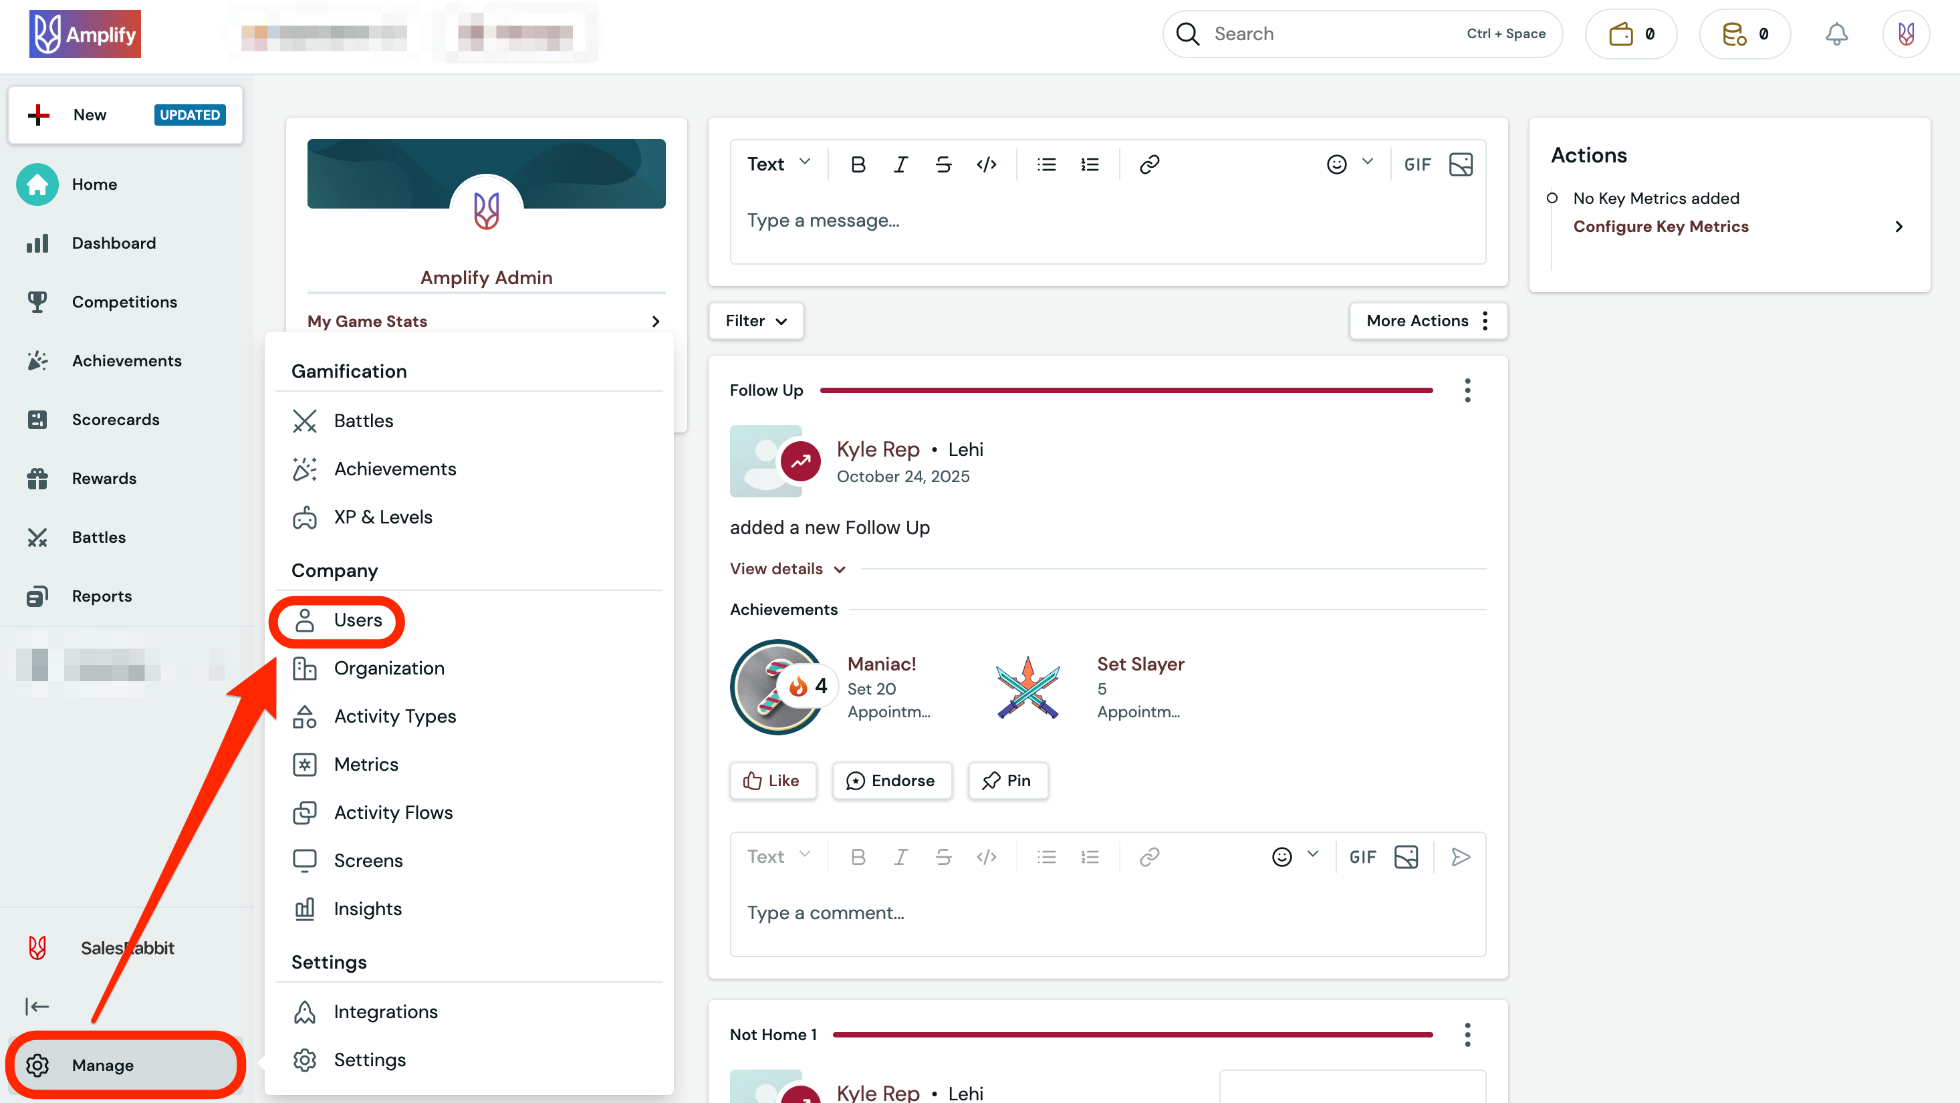Open the Filter dropdown
Viewport: 1960px width, 1103px height.
[755, 321]
